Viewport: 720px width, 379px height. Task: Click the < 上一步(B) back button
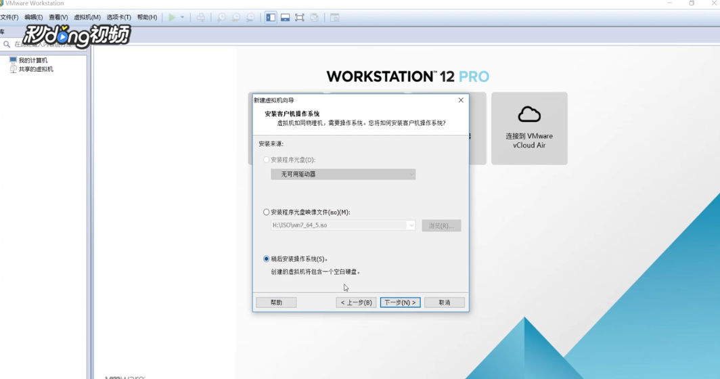357,303
